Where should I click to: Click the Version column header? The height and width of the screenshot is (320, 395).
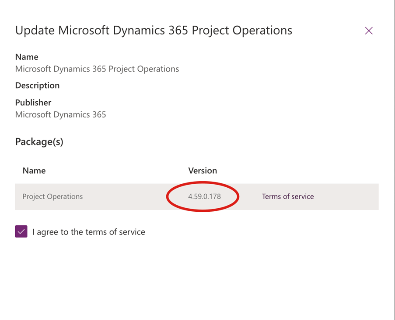click(x=203, y=170)
